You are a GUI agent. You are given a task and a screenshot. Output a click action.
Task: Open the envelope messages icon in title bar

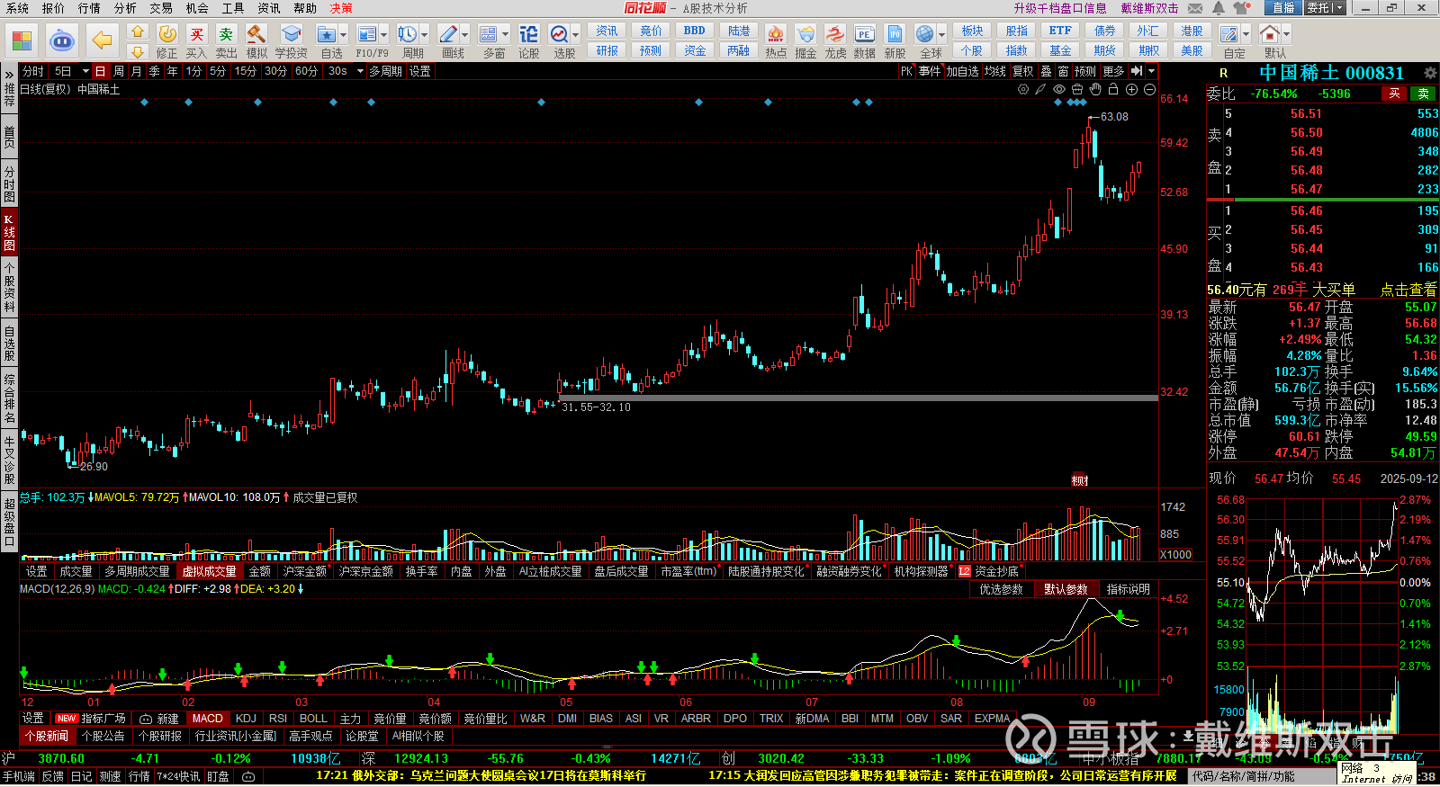click(x=1195, y=8)
